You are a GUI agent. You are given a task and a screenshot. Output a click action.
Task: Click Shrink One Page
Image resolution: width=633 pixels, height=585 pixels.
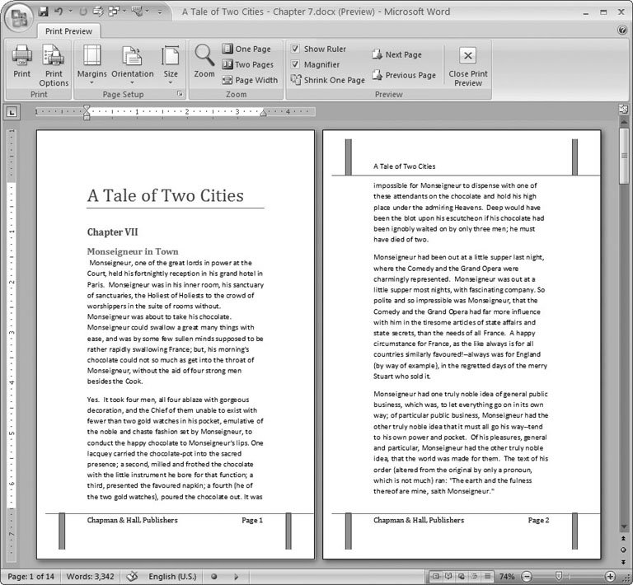[x=327, y=80]
